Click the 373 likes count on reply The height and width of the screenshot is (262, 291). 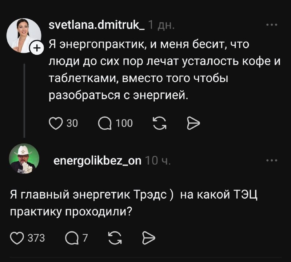click(36, 238)
